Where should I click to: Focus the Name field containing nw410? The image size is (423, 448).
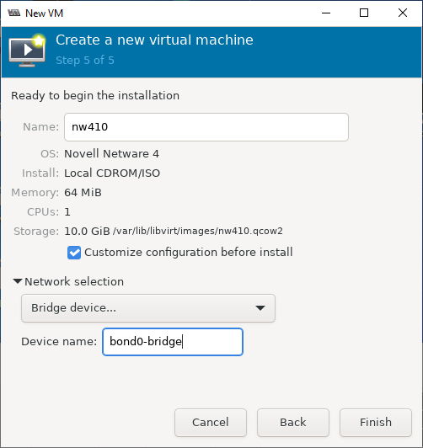pos(206,127)
